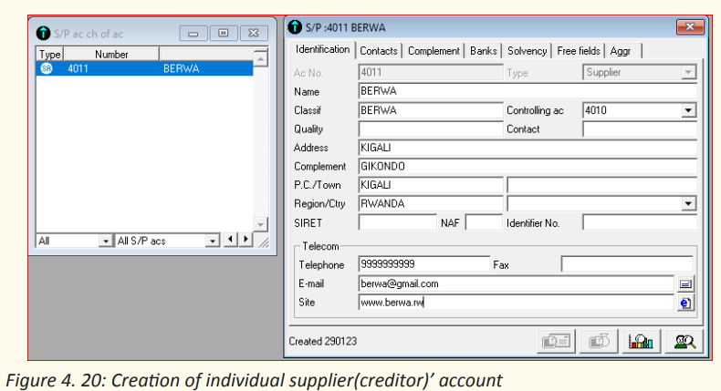Open the Aggr tab
This screenshot has width=721, height=391.
point(622,51)
